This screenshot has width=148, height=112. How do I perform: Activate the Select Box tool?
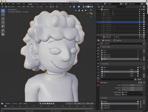[3, 11]
